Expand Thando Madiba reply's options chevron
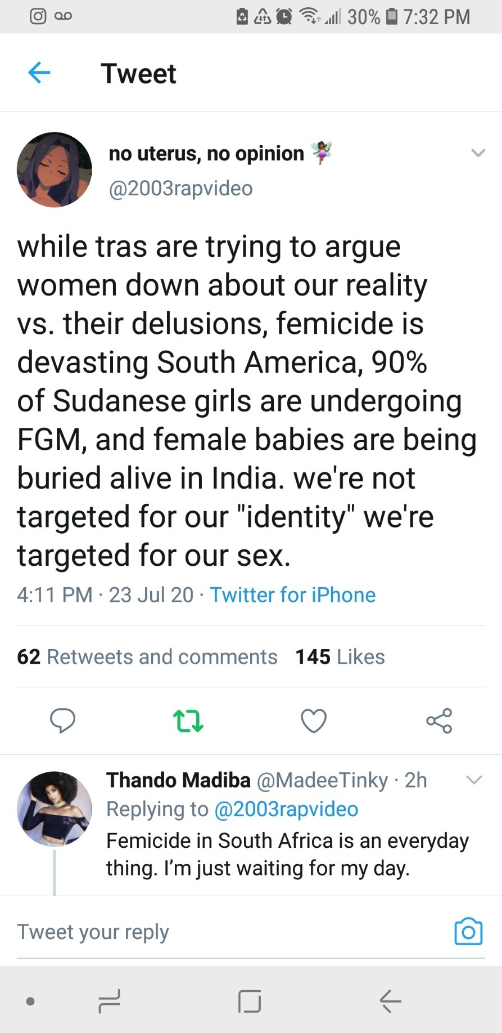 click(474, 780)
